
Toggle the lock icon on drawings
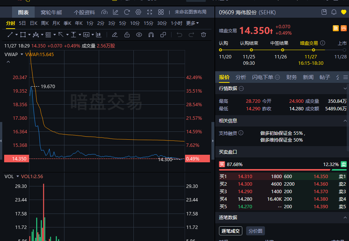pos(127,35)
